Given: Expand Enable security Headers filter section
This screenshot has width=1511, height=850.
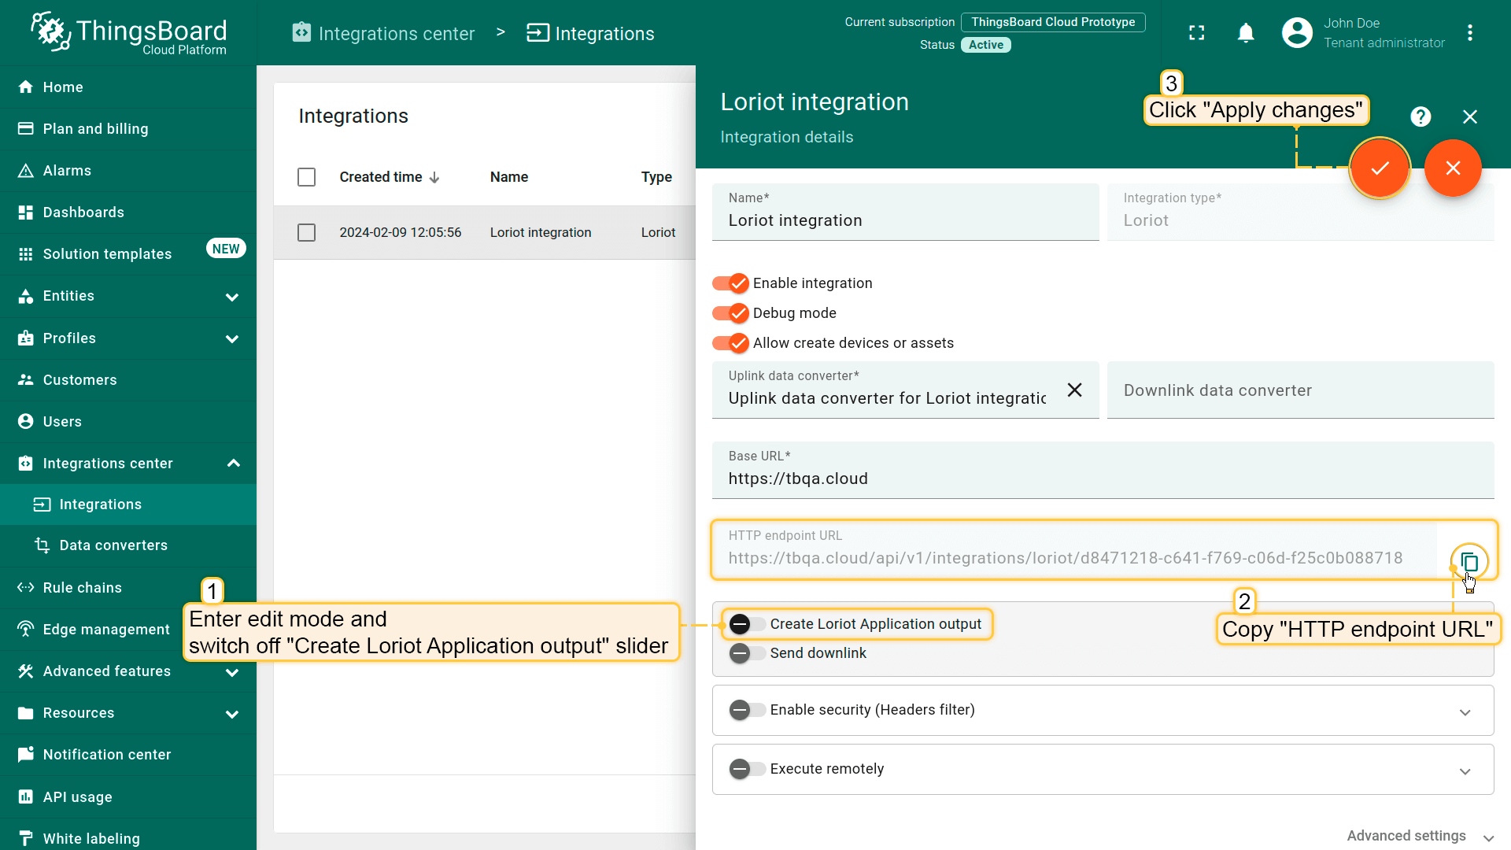Looking at the screenshot, I should tap(1465, 711).
